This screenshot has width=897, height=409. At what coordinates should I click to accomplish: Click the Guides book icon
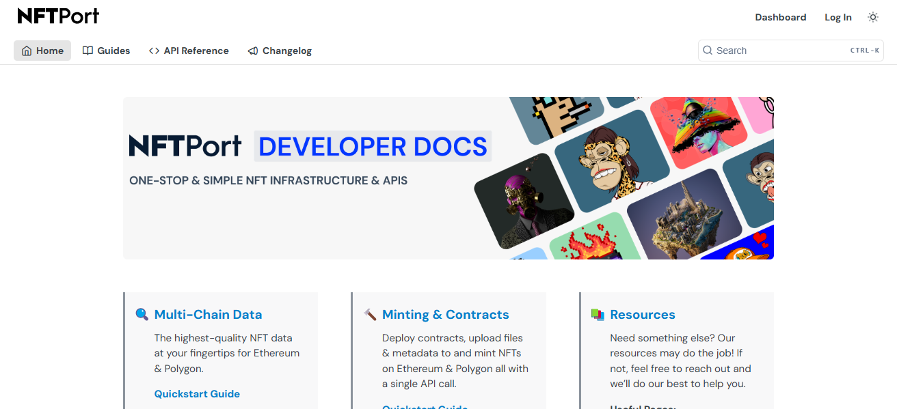pyautogui.click(x=88, y=51)
